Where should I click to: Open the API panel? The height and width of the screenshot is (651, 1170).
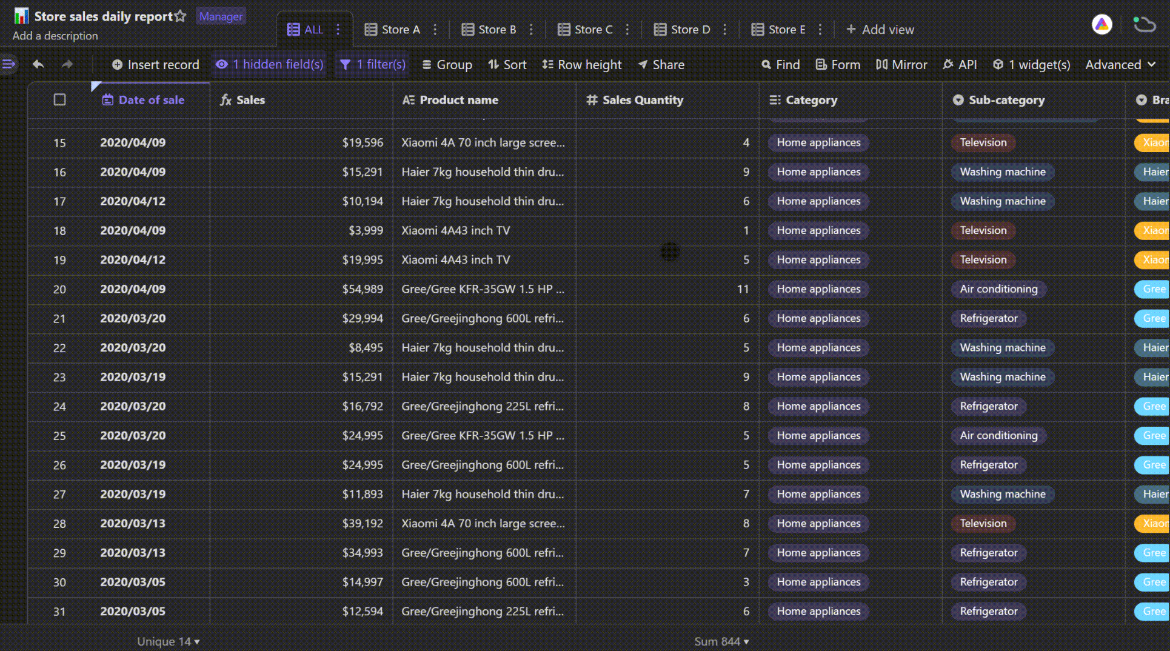pos(960,64)
